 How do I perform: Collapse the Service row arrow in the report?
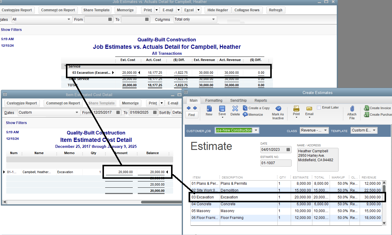point(65,66)
